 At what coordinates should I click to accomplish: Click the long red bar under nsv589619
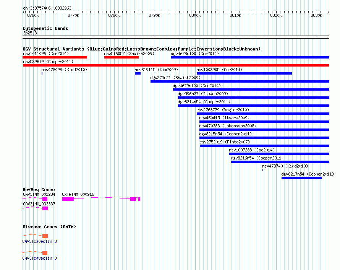point(176,65)
